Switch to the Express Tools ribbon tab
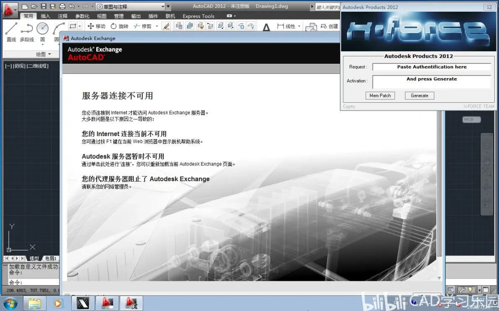The height and width of the screenshot is (311, 499). [198, 16]
